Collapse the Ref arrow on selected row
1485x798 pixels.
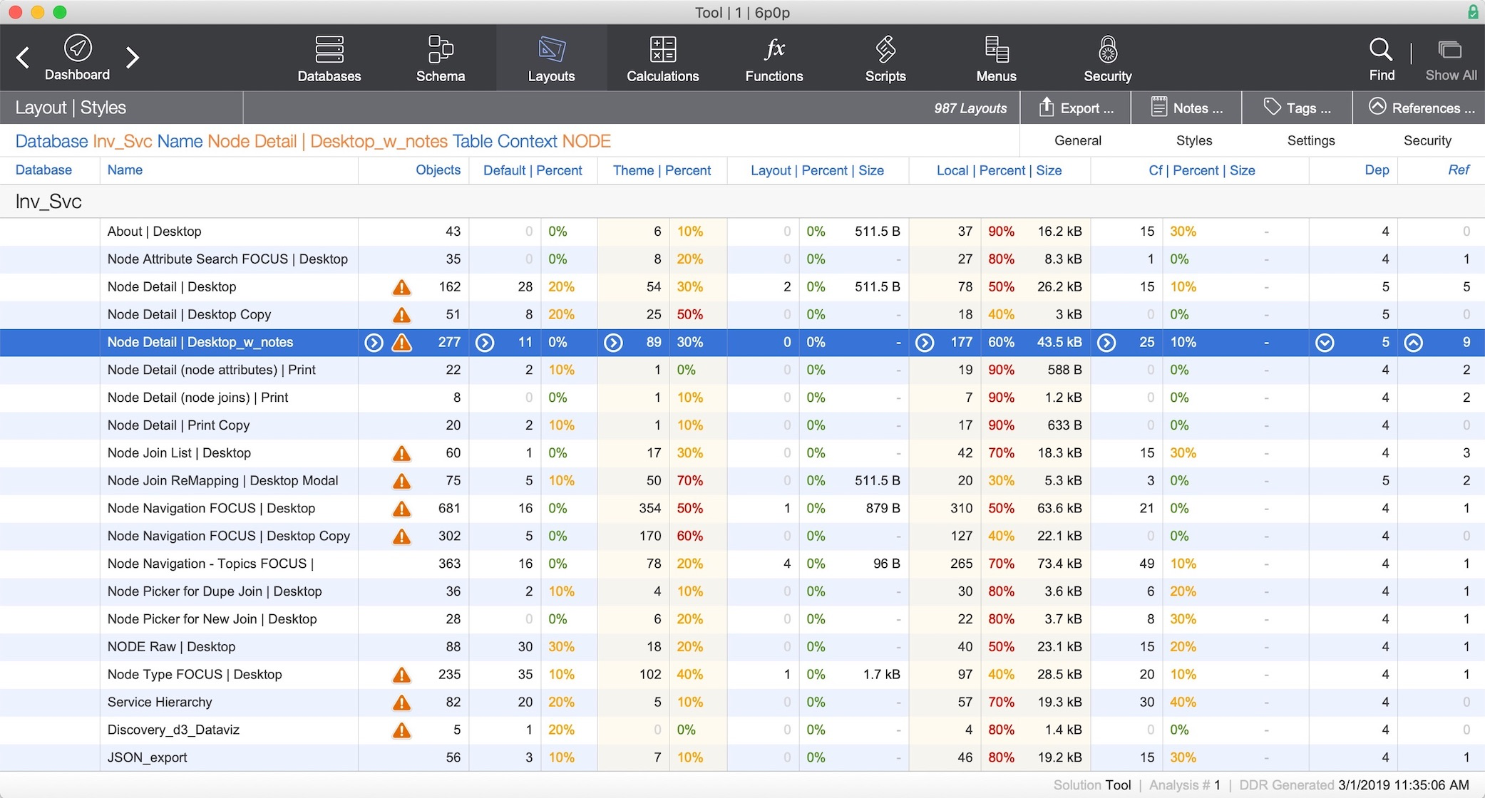1413,343
